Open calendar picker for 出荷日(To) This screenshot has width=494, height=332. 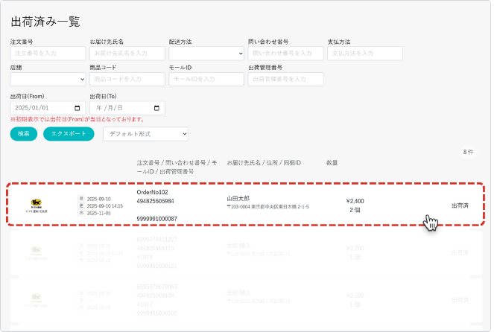157,107
